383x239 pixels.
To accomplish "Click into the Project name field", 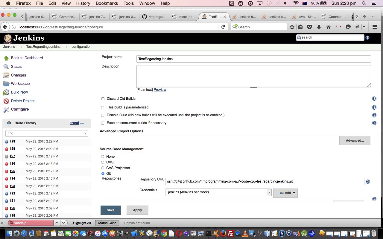I will pos(254,59).
